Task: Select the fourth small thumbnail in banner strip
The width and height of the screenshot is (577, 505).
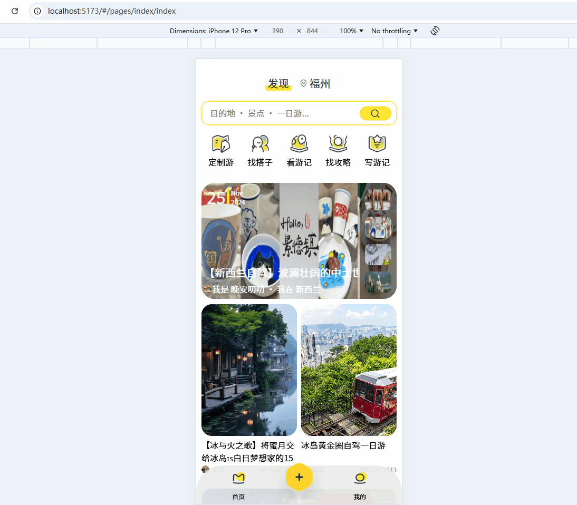Action: pos(378,282)
